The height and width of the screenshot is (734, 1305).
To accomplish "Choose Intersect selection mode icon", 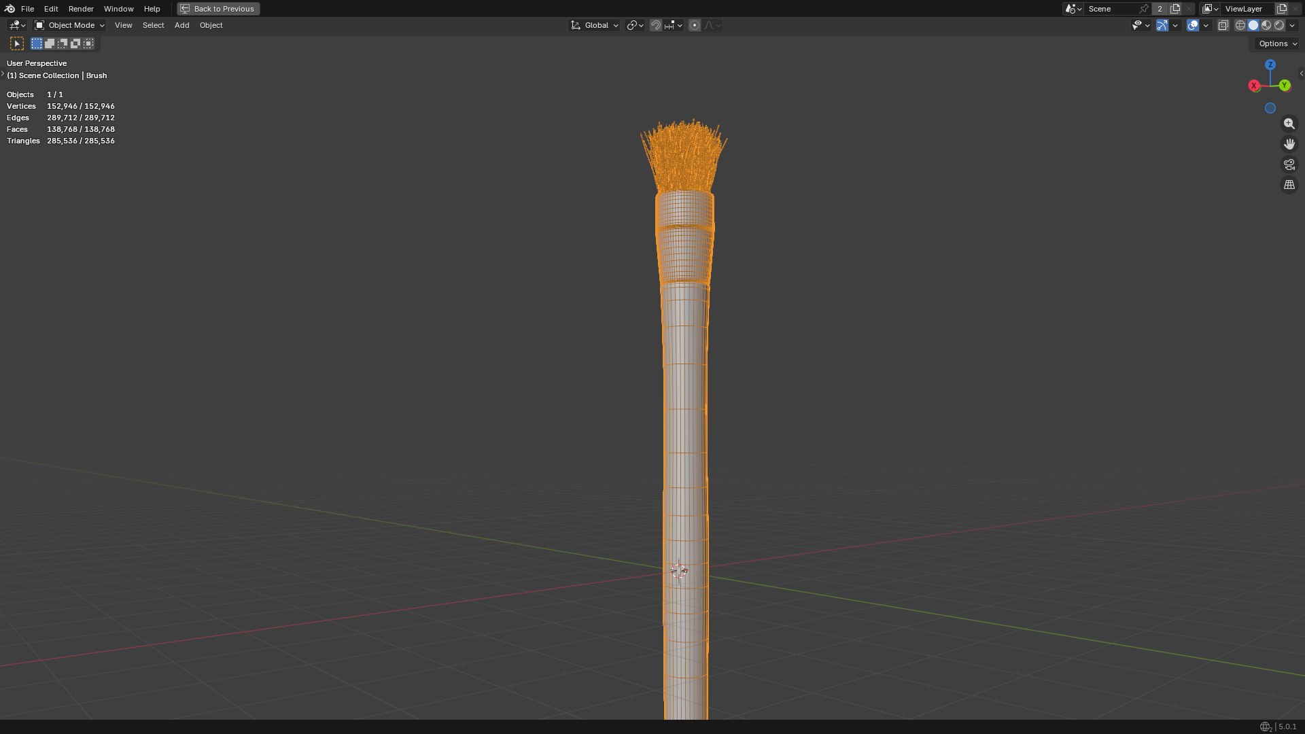I will point(88,43).
